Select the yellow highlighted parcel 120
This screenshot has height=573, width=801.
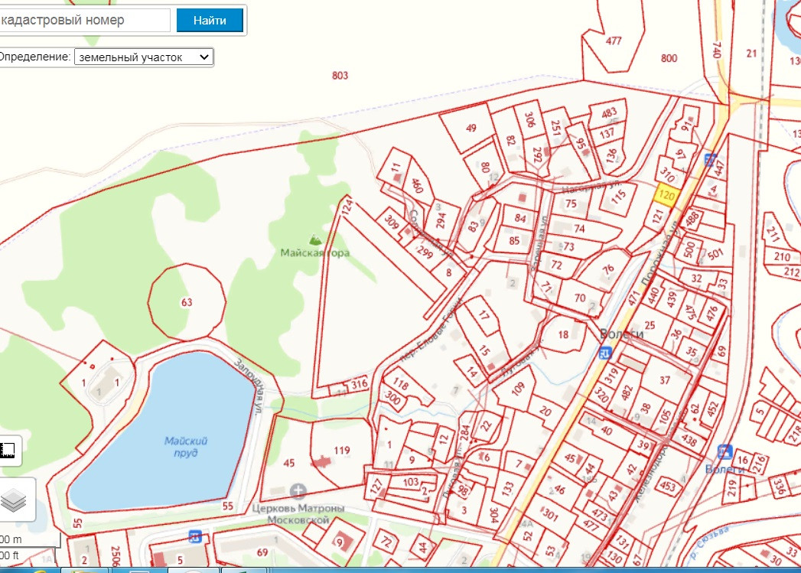click(x=666, y=195)
